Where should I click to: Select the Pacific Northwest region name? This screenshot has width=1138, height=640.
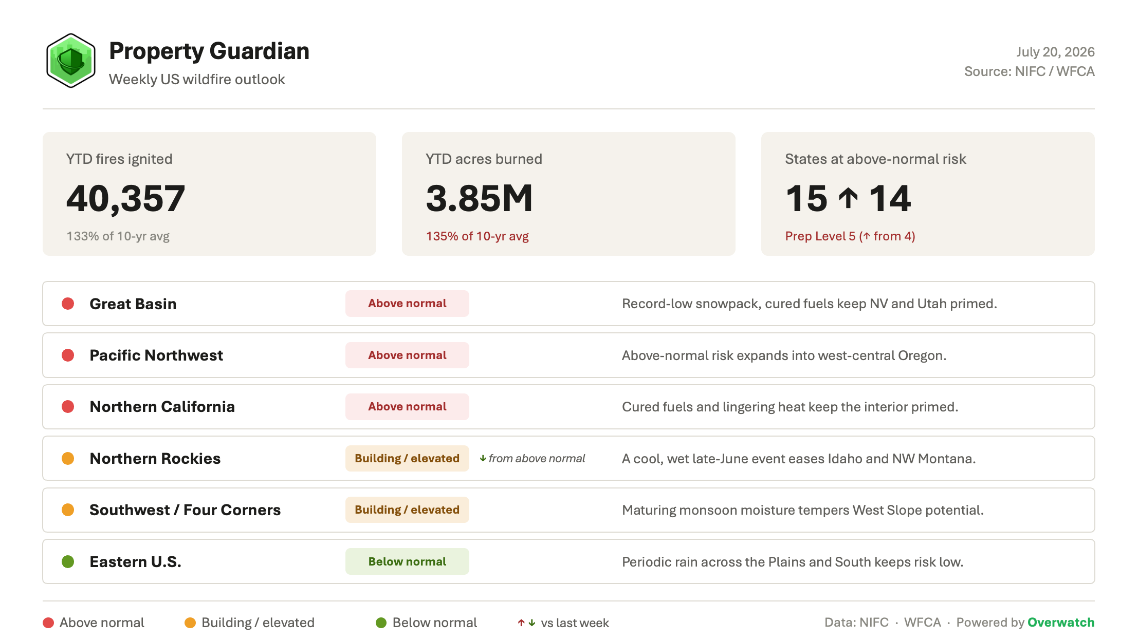coord(156,355)
